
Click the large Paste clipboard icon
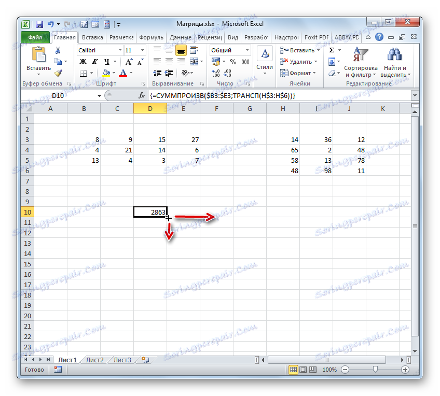pos(39,54)
